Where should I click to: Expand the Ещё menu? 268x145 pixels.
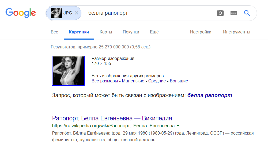tap(154, 32)
